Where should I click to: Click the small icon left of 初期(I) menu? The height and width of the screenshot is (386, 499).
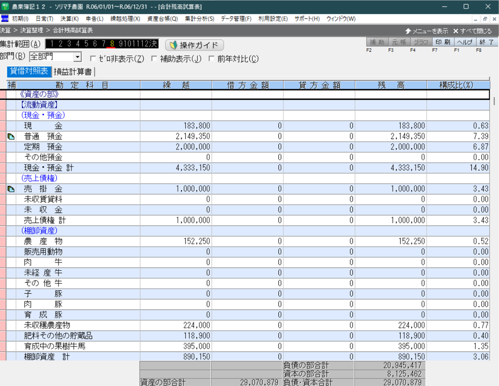click(x=5, y=19)
